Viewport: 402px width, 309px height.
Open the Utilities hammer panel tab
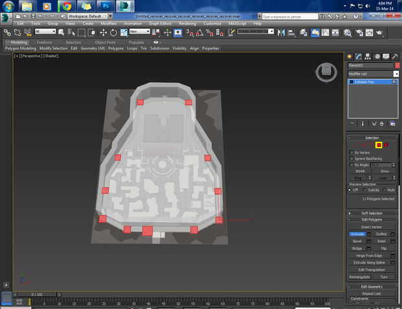394,56
